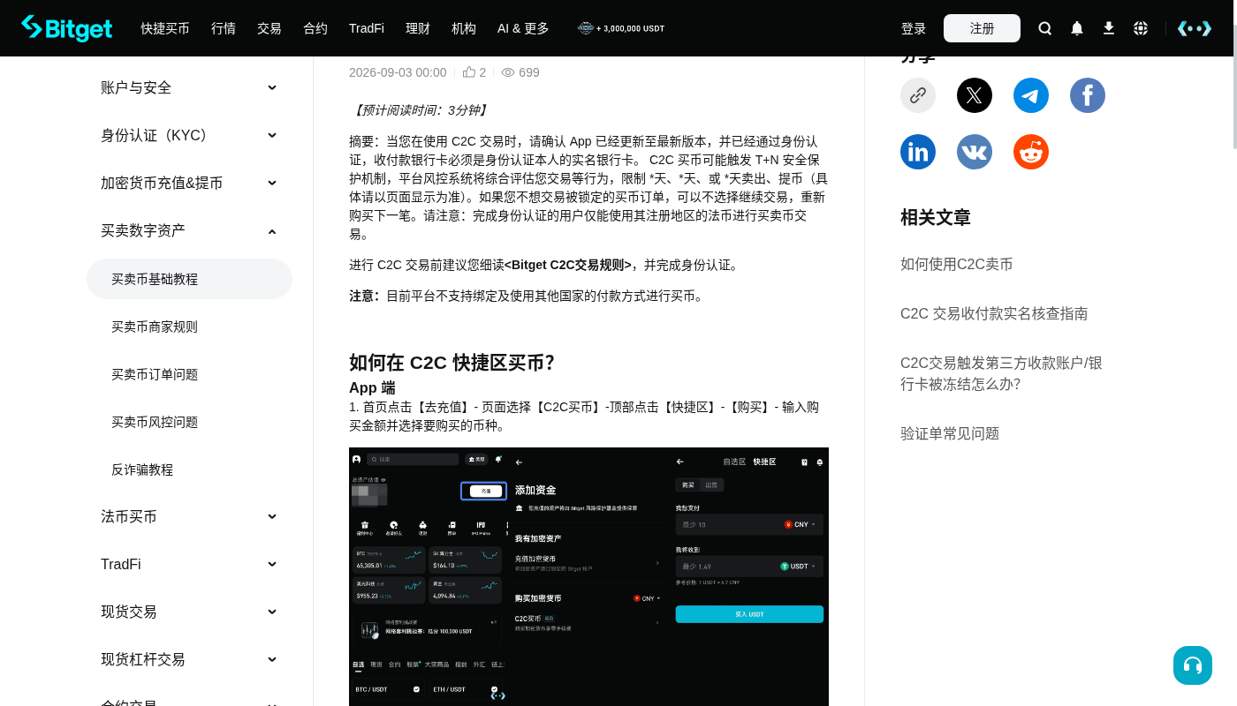Copy article link via share icon

point(918,95)
